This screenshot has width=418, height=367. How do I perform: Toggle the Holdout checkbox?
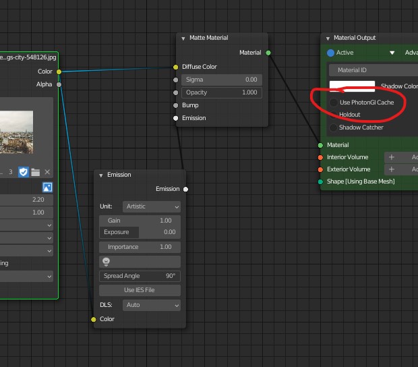point(334,115)
